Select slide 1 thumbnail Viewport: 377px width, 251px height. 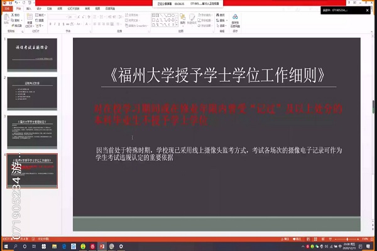(32, 55)
